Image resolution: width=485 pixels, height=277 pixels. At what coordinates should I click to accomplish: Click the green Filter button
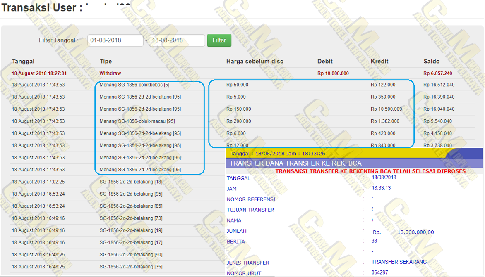[x=219, y=40]
